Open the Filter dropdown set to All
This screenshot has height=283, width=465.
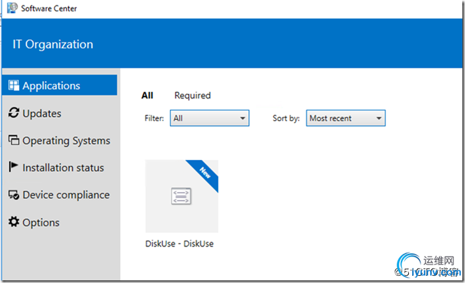click(209, 118)
